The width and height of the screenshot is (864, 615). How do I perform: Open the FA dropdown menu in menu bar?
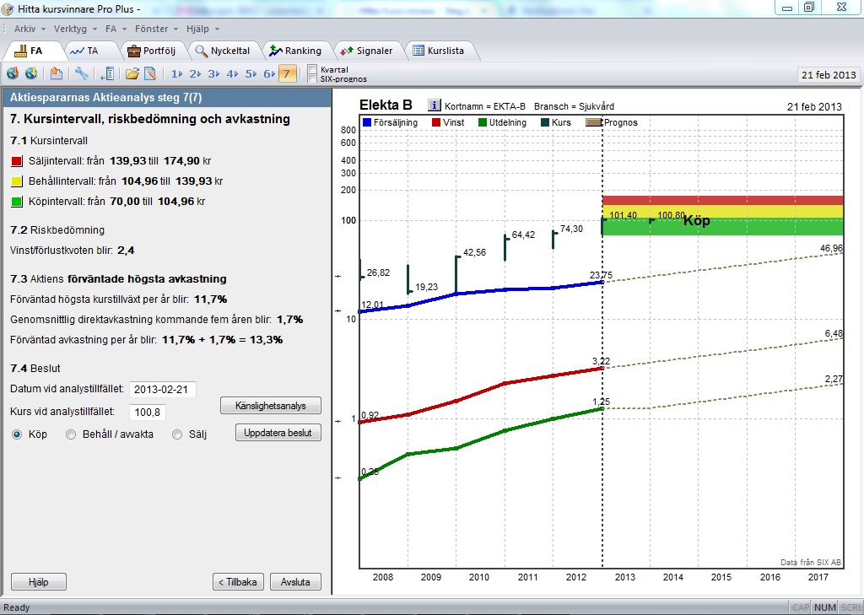[116, 29]
